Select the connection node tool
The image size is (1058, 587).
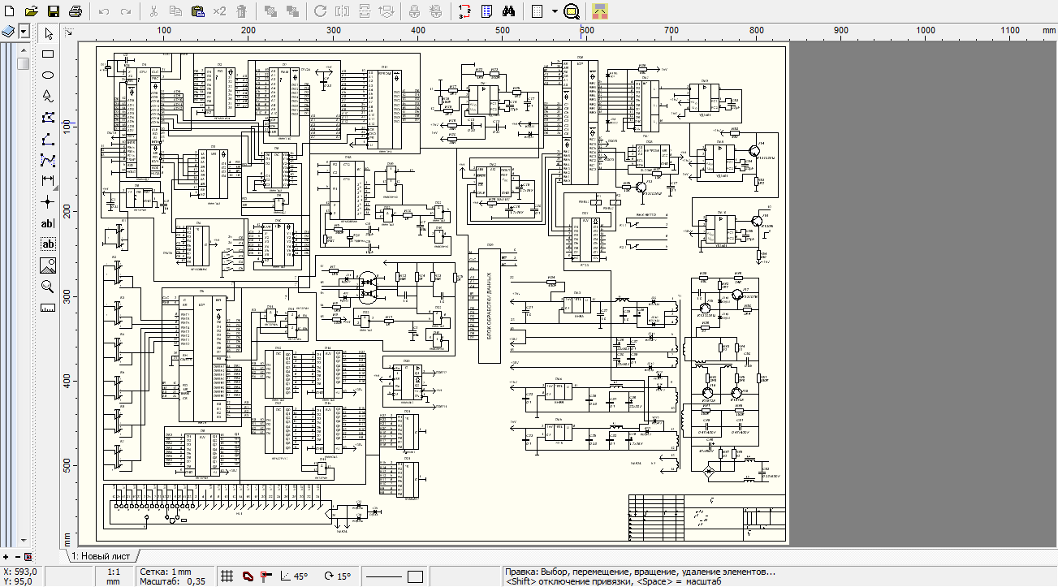point(48,201)
